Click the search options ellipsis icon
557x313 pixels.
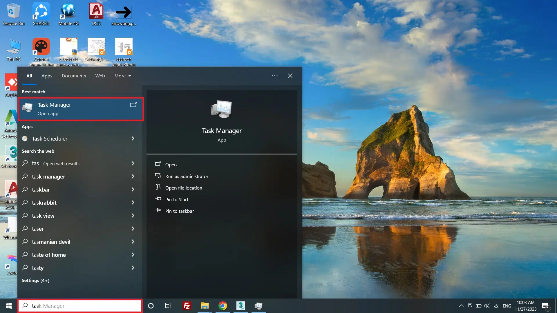(x=275, y=76)
